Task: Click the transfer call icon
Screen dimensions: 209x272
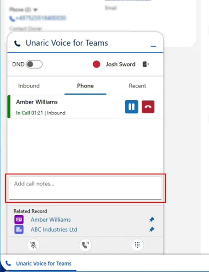Action: click(x=85, y=245)
